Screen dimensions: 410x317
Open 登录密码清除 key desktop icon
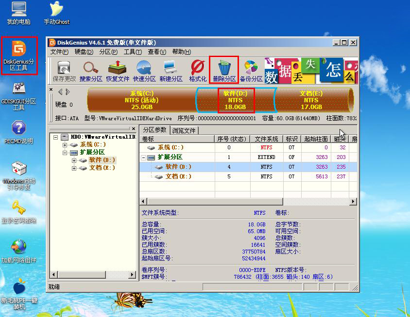tap(18, 212)
